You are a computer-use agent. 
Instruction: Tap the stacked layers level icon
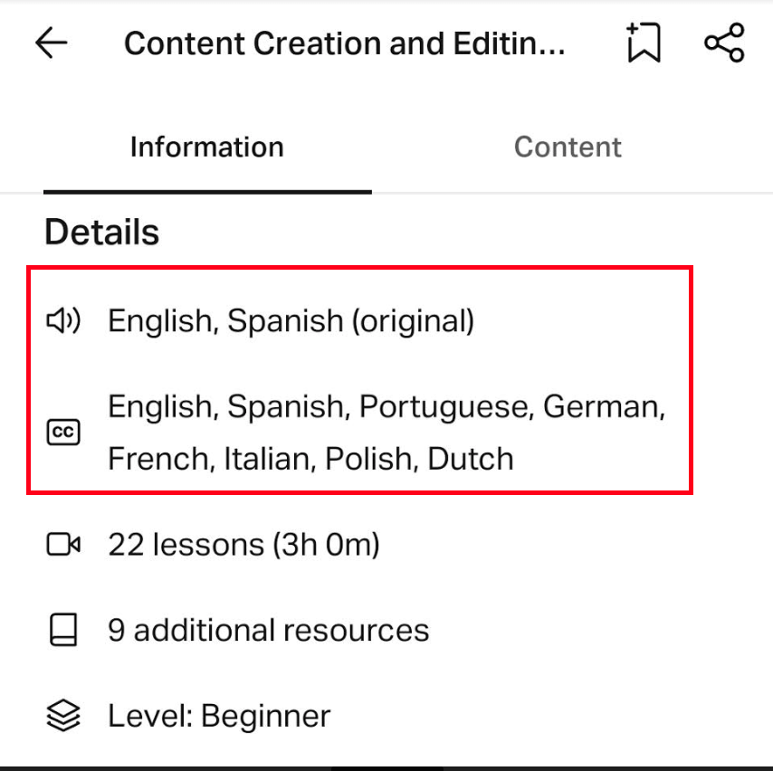pos(63,715)
